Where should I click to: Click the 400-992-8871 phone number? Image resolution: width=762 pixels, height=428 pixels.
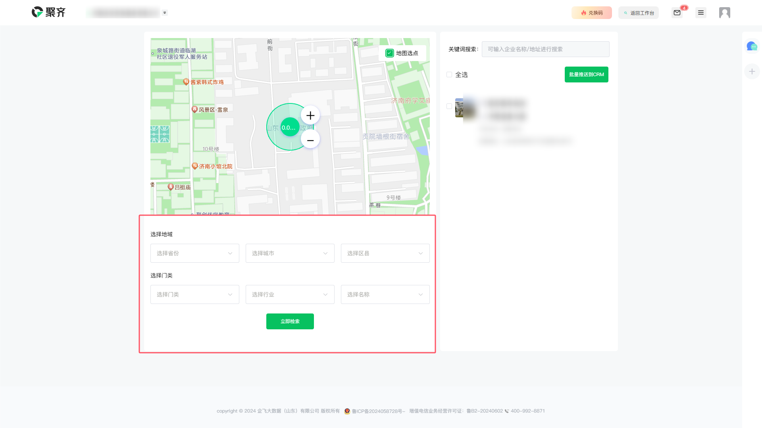click(x=527, y=411)
